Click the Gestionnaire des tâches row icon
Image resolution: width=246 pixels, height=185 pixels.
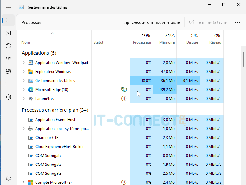[31, 81]
